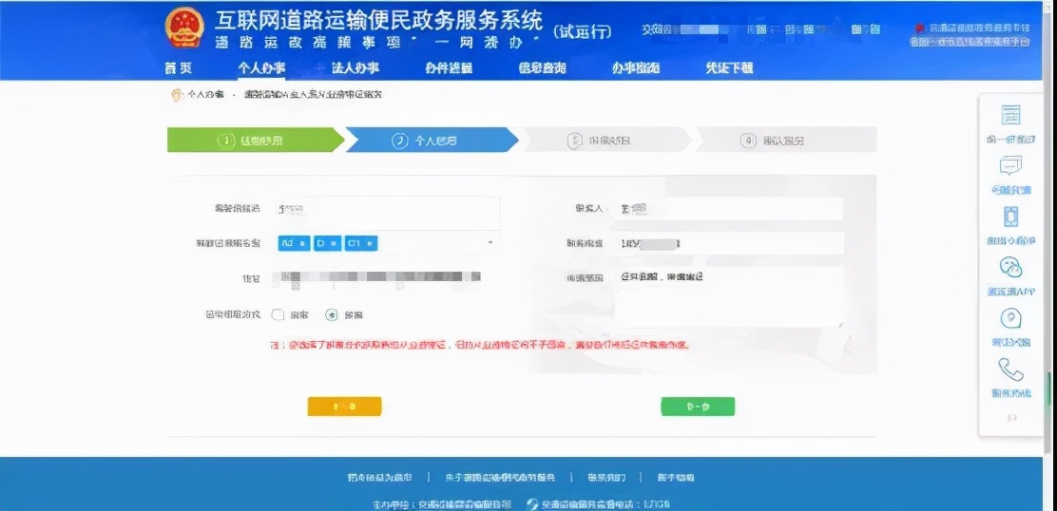This screenshot has width=1057, height=511.
Task: Open the mobile phone icon in right sidebar
Action: [x=1010, y=217]
